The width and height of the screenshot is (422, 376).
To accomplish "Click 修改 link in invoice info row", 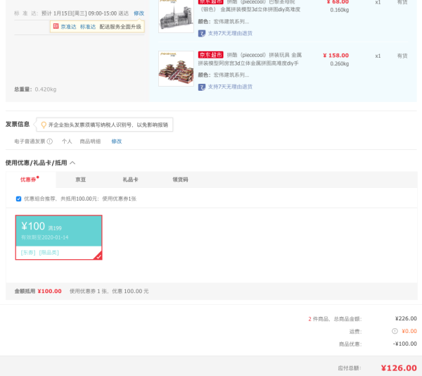I will (x=117, y=142).
